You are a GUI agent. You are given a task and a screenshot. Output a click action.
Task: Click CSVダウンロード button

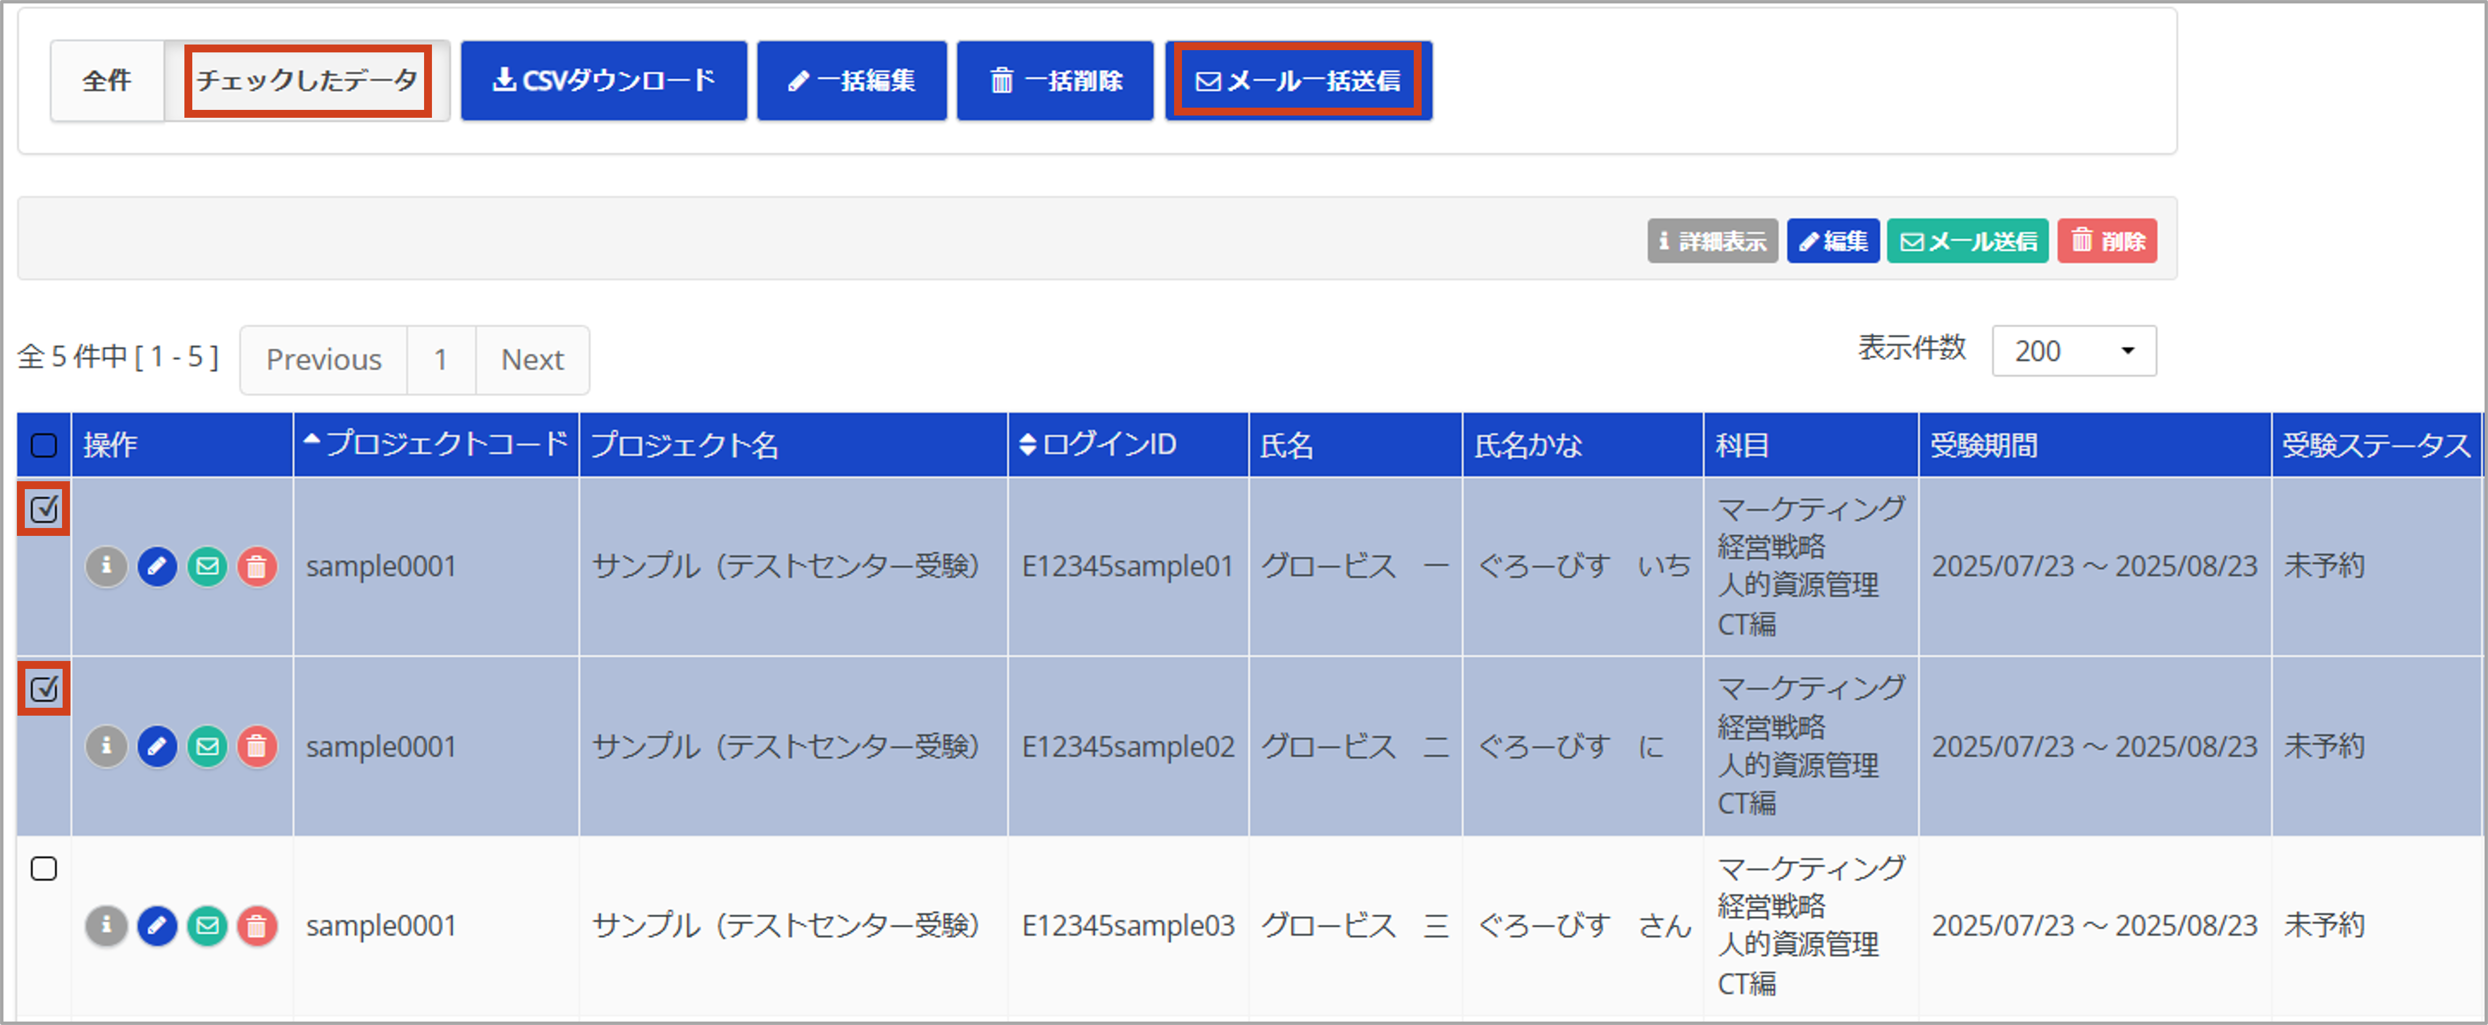pyautogui.click(x=603, y=80)
